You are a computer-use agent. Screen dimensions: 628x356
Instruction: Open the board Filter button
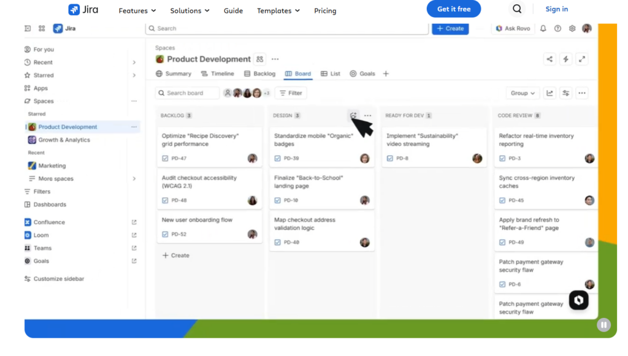point(291,93)
